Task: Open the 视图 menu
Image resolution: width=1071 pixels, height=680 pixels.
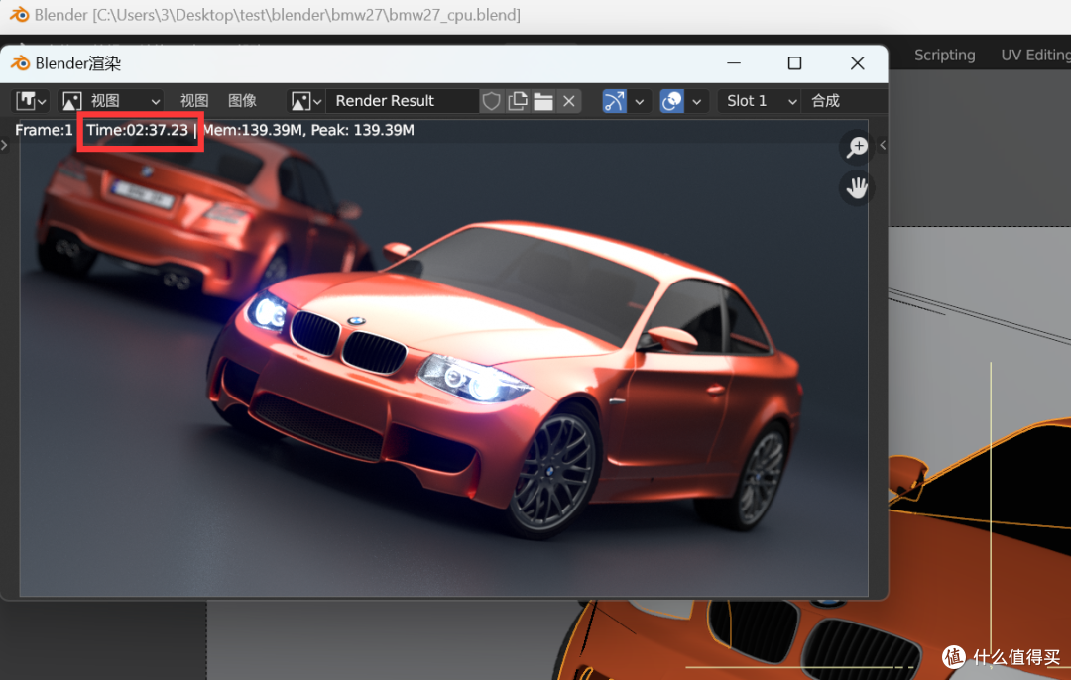Action: 194,101
